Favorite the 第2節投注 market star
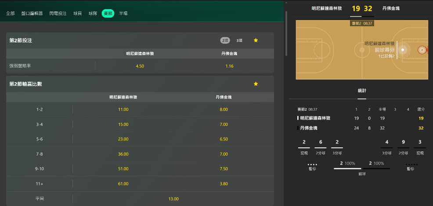 256,40
